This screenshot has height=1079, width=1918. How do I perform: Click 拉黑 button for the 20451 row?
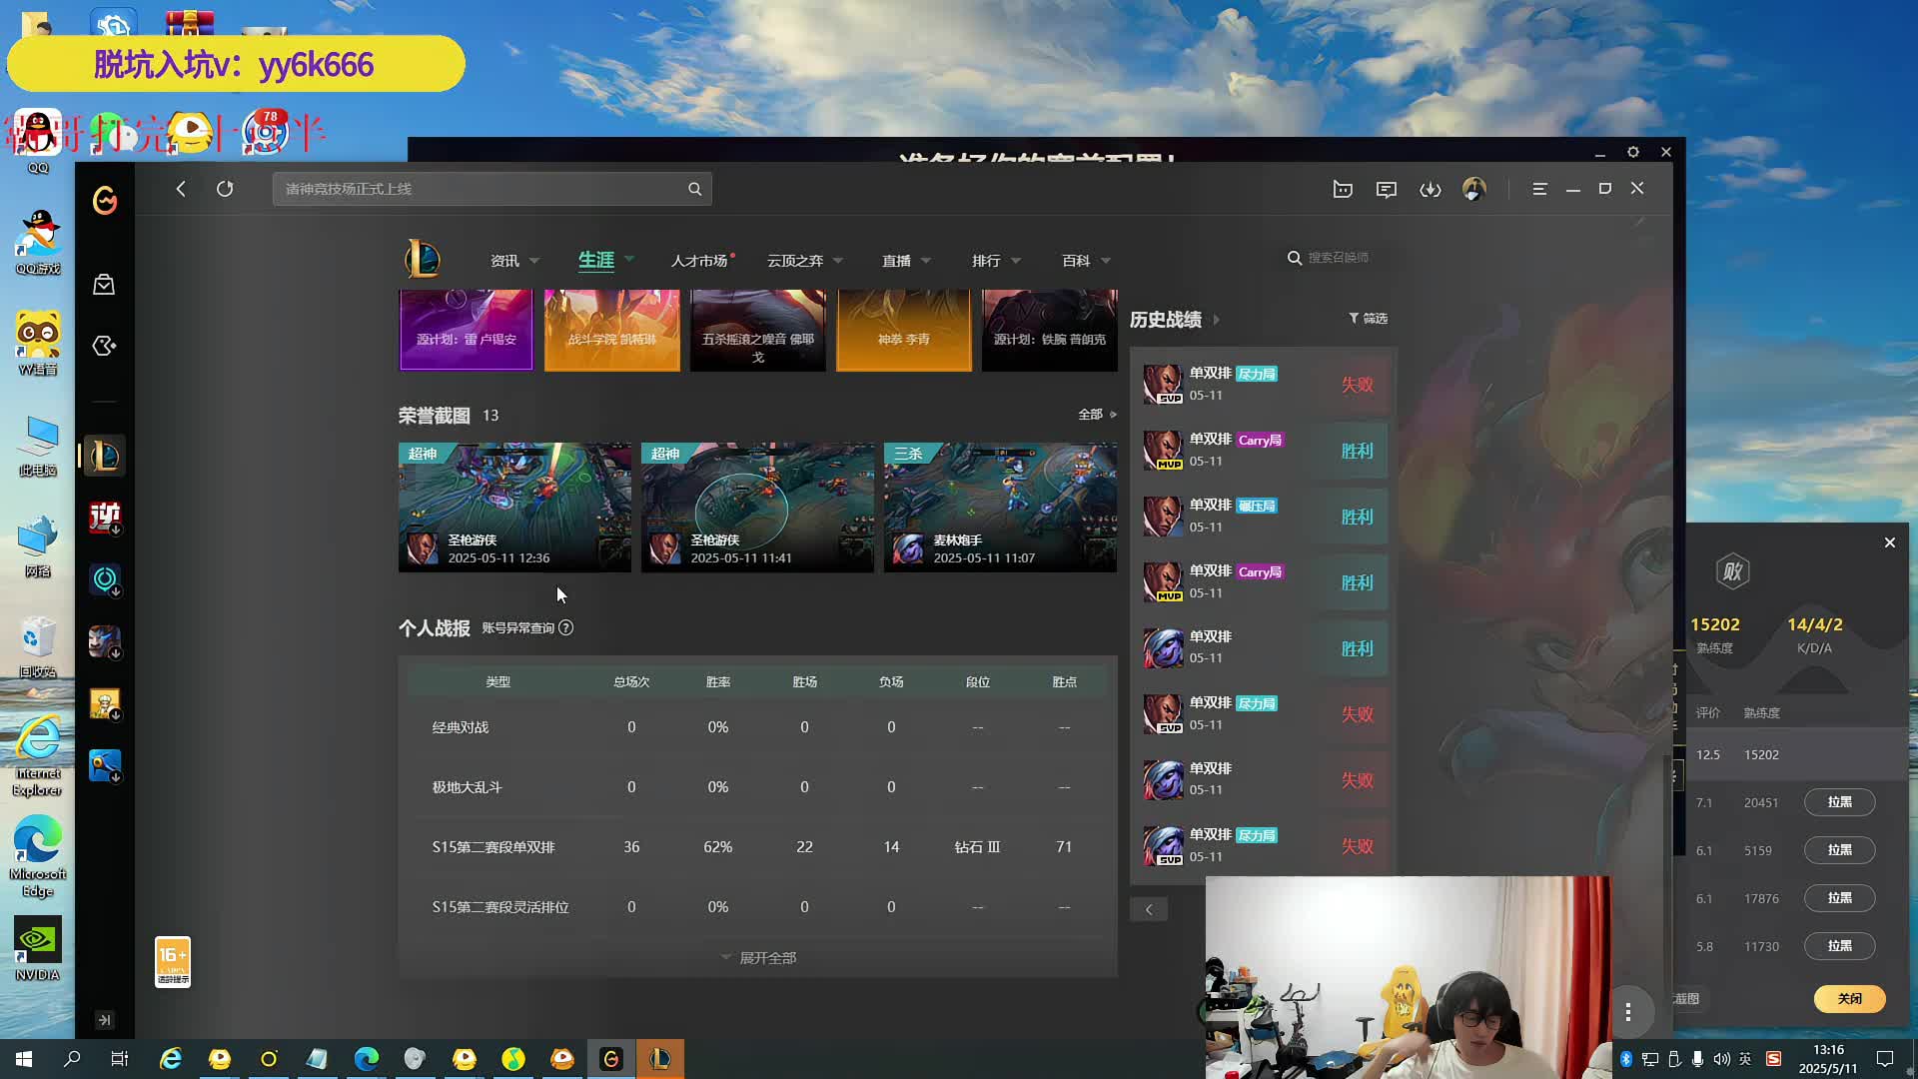[1839, 802]
